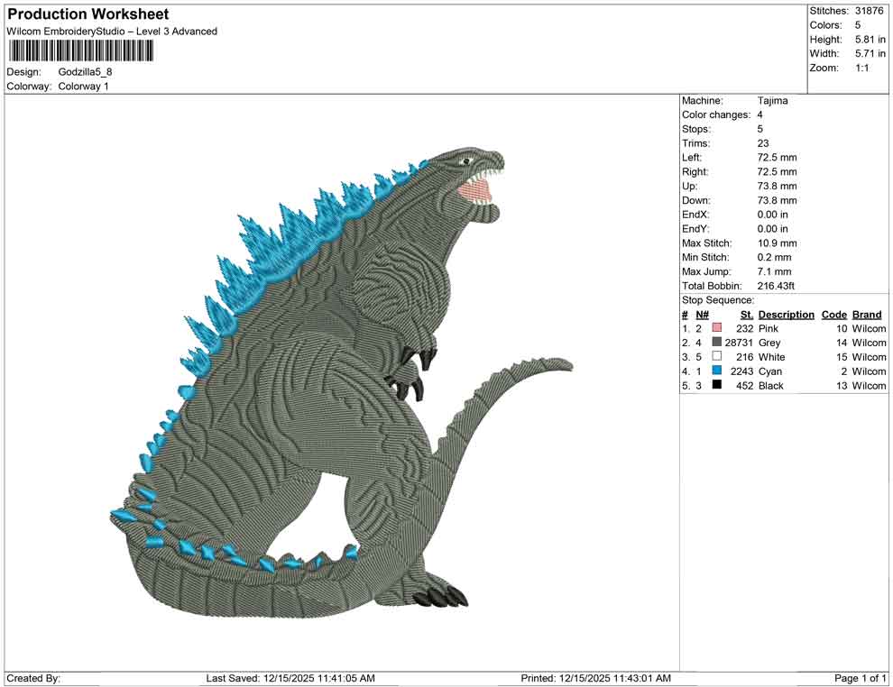Select the Godzilla embroidery design preview
The image size is (893, 687).
tap(342, 384)
